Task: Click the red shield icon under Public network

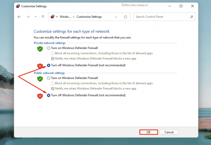Action: pos(40,96)
